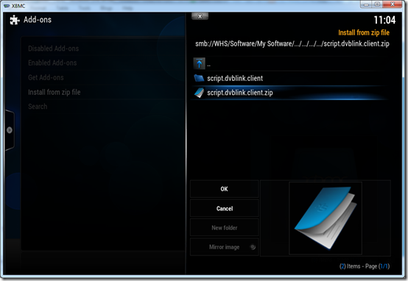Click the New folder button
The image size is (408, 281).
click(225, 228)
